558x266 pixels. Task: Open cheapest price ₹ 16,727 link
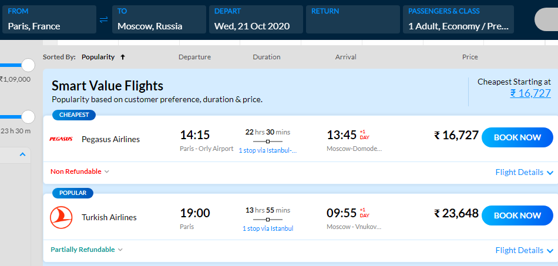click(530, 93)
